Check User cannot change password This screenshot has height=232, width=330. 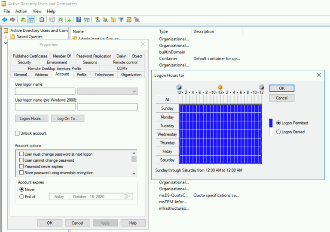21,160
